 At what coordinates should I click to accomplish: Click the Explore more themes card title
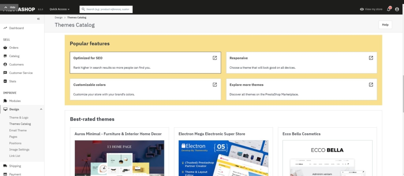click(246, 85)
